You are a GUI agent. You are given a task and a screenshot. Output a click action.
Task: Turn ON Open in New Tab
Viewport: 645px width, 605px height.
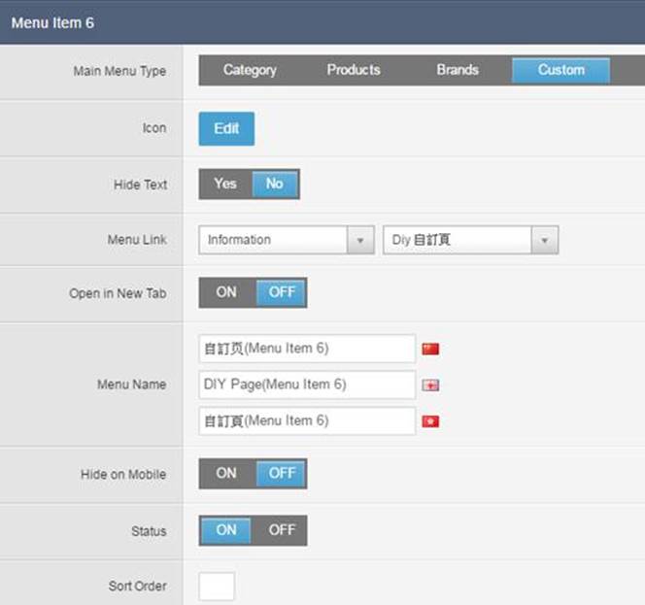226,292
